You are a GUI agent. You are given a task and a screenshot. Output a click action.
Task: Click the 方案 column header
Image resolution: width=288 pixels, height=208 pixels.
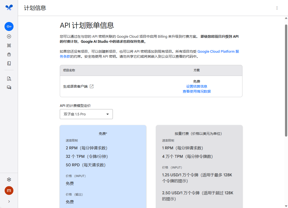(196, 70)
